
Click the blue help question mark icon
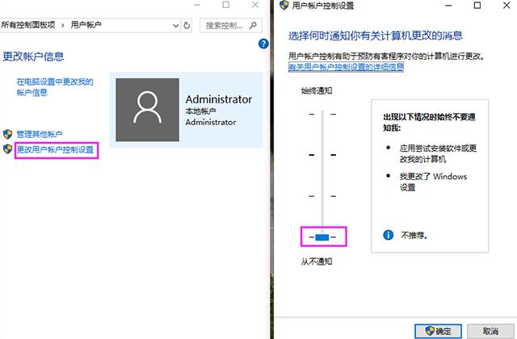pyautogui.click(x=263, y=44)
